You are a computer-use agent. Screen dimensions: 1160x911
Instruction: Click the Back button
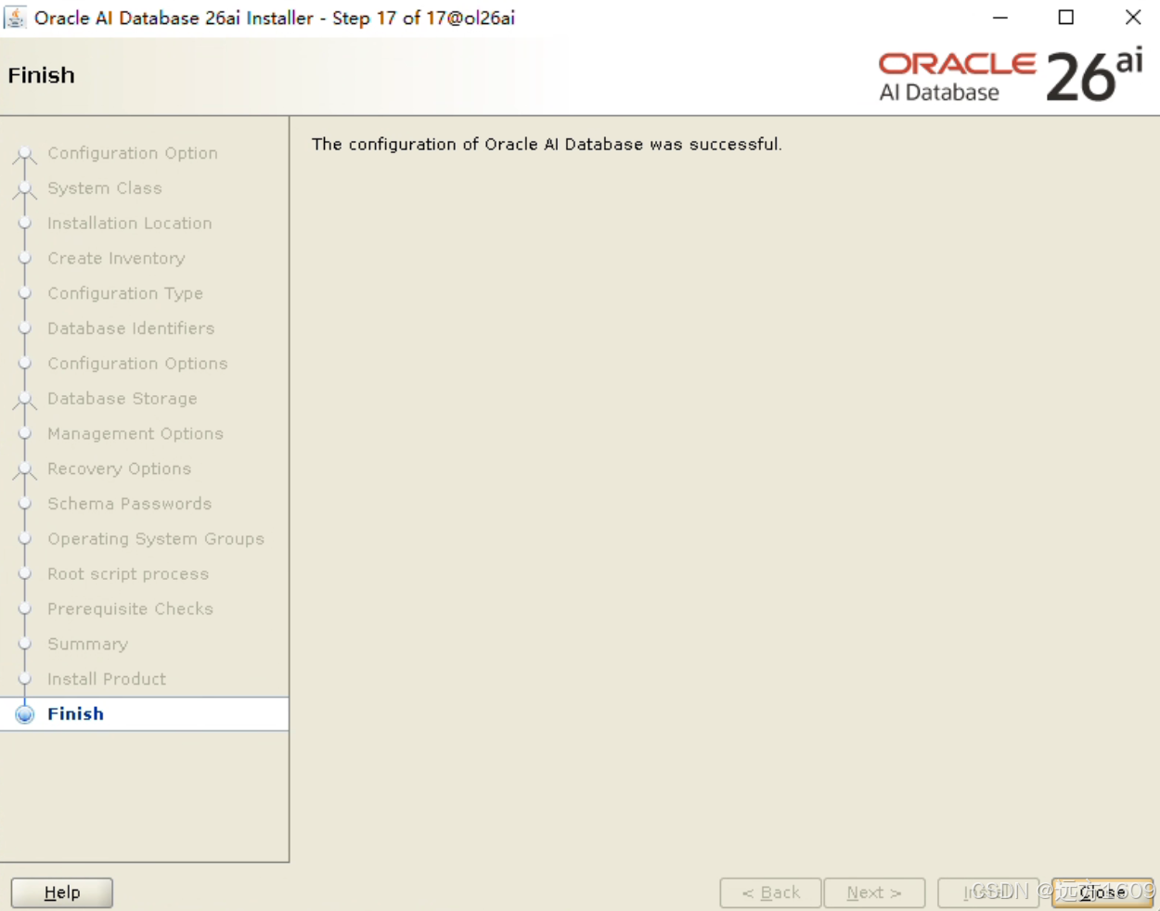coord(770,892)
